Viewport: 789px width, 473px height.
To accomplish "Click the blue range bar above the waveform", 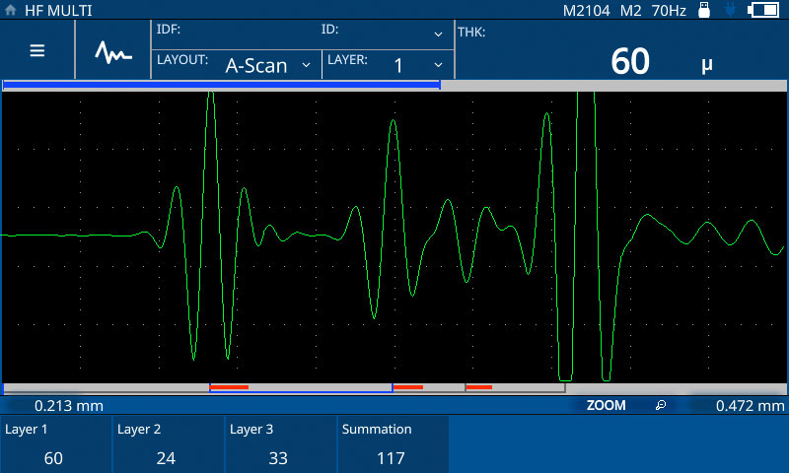I will click(221, 86).
